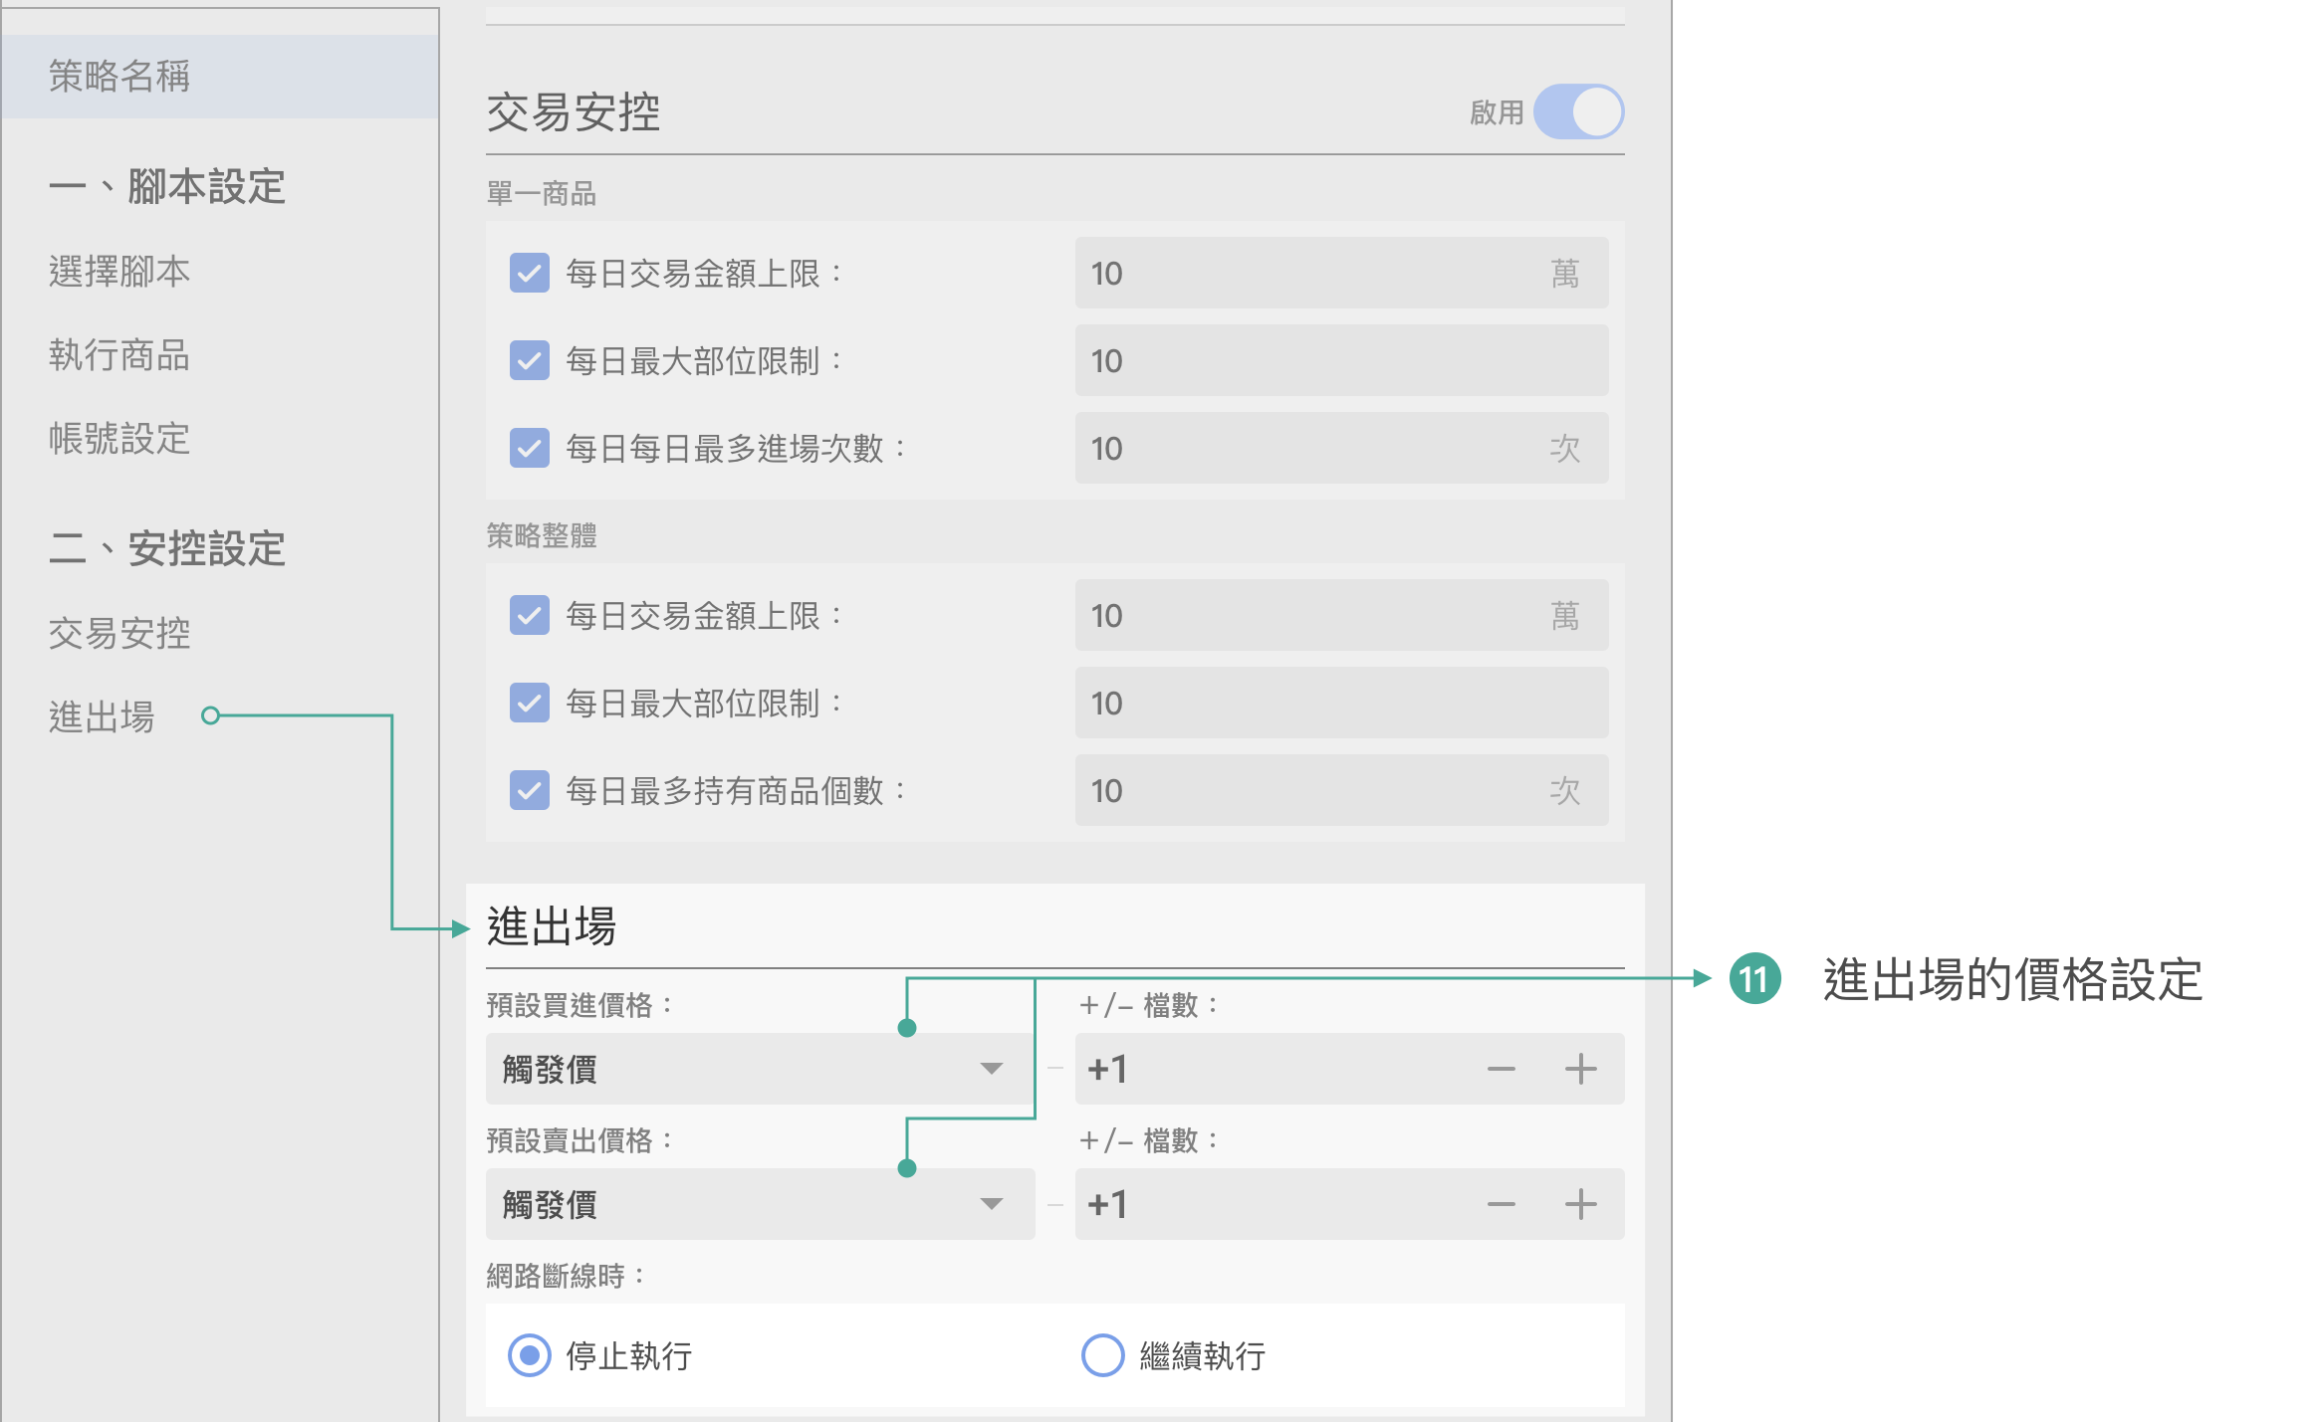Open 預設賣出價格 觸發價 dropdown
This screenshot has width=2320, height=1422.
coord(759,1204)
